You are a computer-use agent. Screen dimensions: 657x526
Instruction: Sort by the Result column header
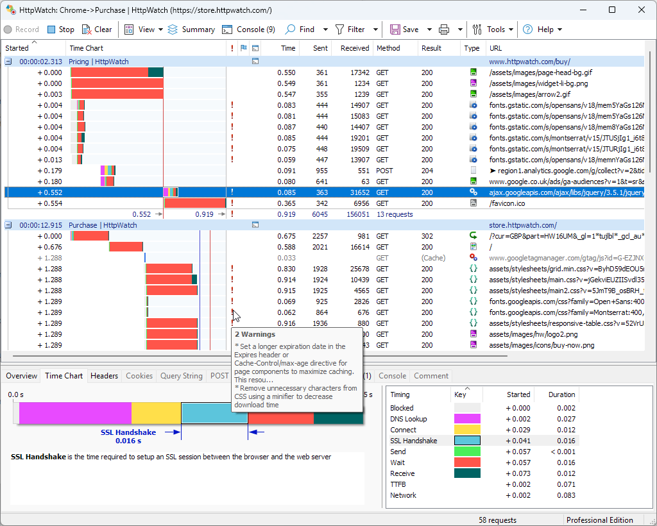point(438,48)
